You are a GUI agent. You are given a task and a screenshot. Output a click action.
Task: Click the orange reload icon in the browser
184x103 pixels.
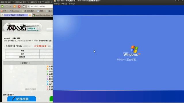[15, 6]
